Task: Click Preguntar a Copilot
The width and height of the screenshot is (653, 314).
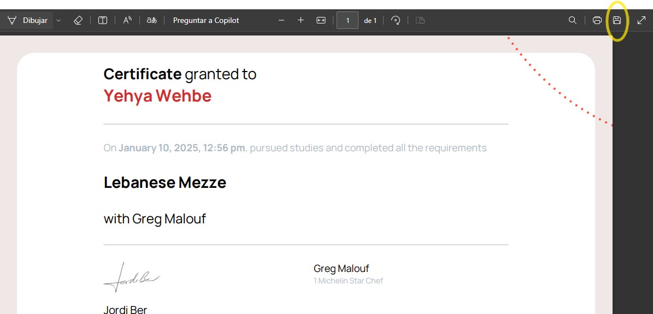Action: coord(206,21)
